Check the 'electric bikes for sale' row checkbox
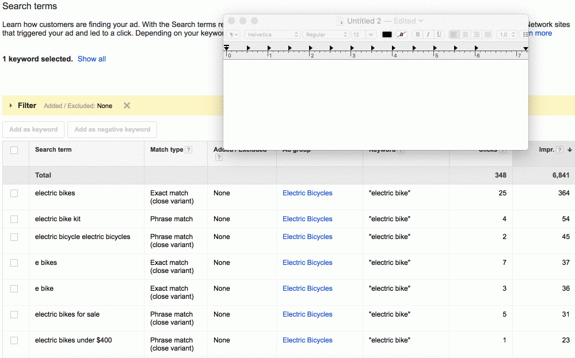The width and height of the screenshot is (575, 358). (x=14, y=314)
